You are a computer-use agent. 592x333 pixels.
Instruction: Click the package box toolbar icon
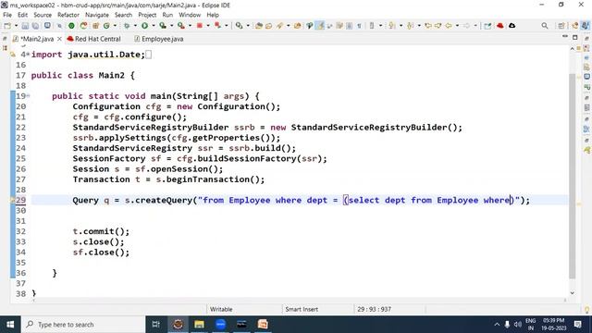[x=95, y=26]
